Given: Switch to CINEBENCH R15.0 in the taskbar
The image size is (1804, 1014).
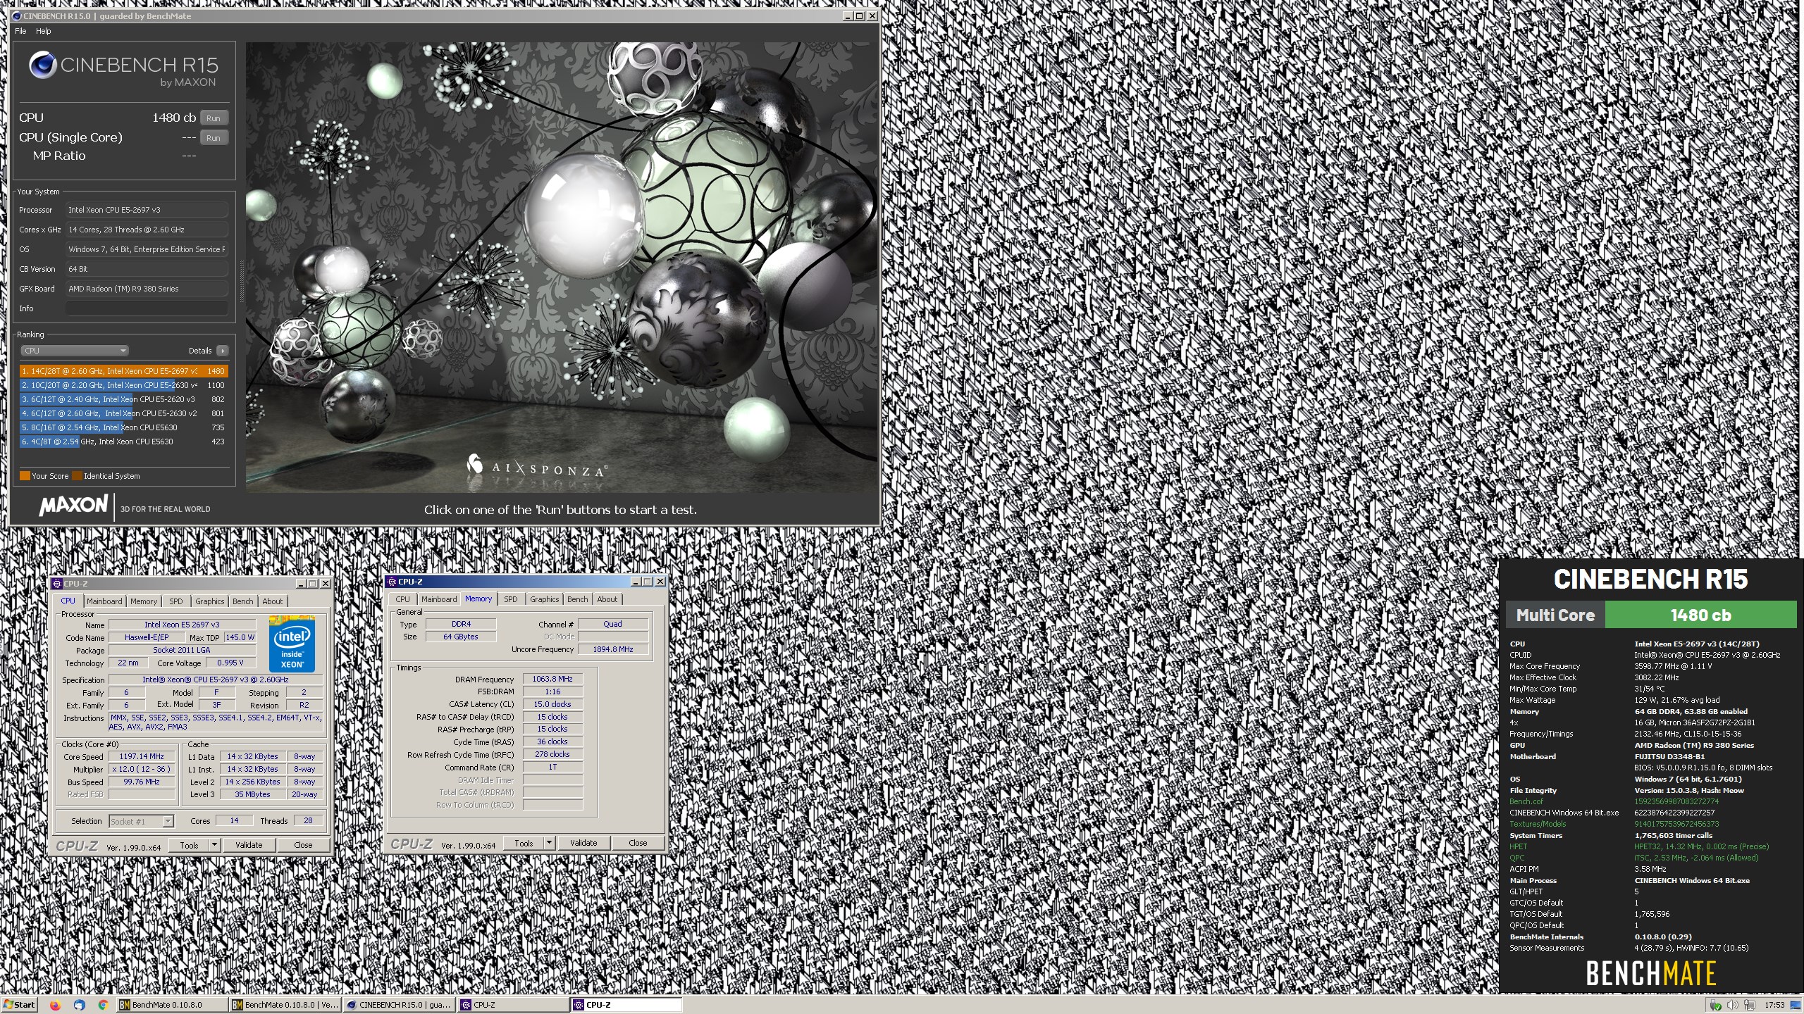Looking at the screenshot, I should 399,1005.
